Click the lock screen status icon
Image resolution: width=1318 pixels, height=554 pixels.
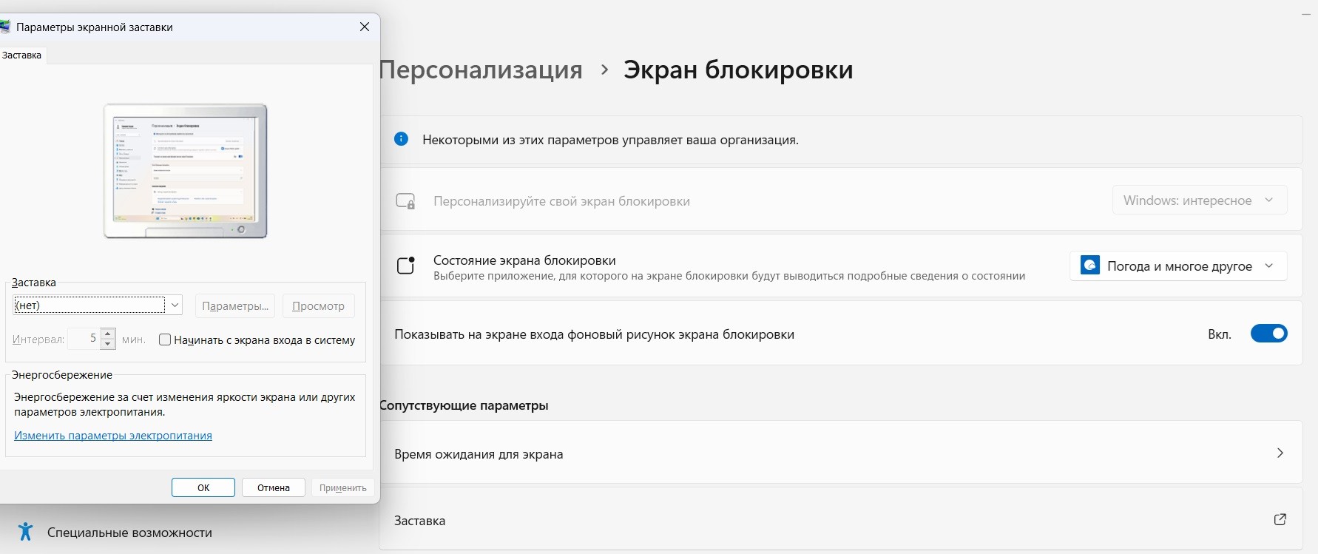pyautogui.click(x=406, y=265)
